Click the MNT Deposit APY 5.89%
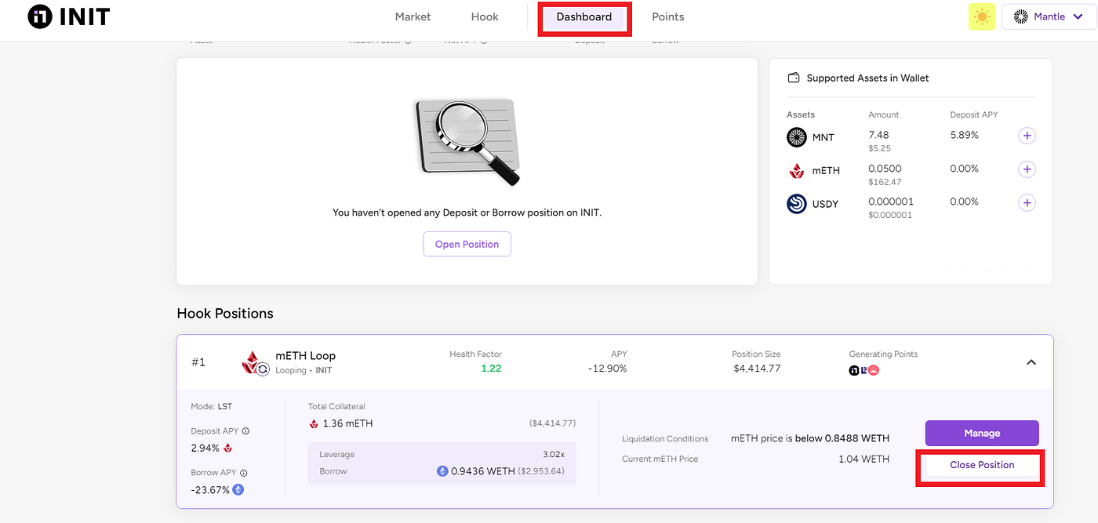This screenshot has width=1098, height=523. click(x=964, y=135)
